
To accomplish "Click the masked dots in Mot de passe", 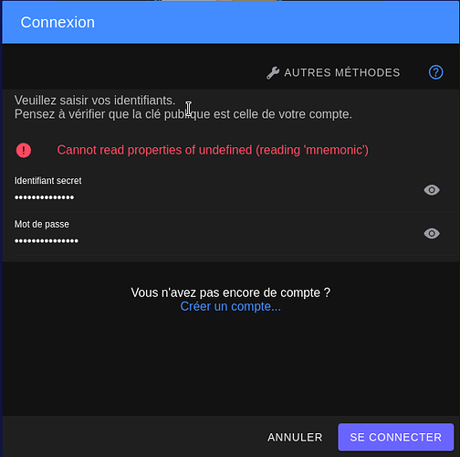I will tap(47, 241).
